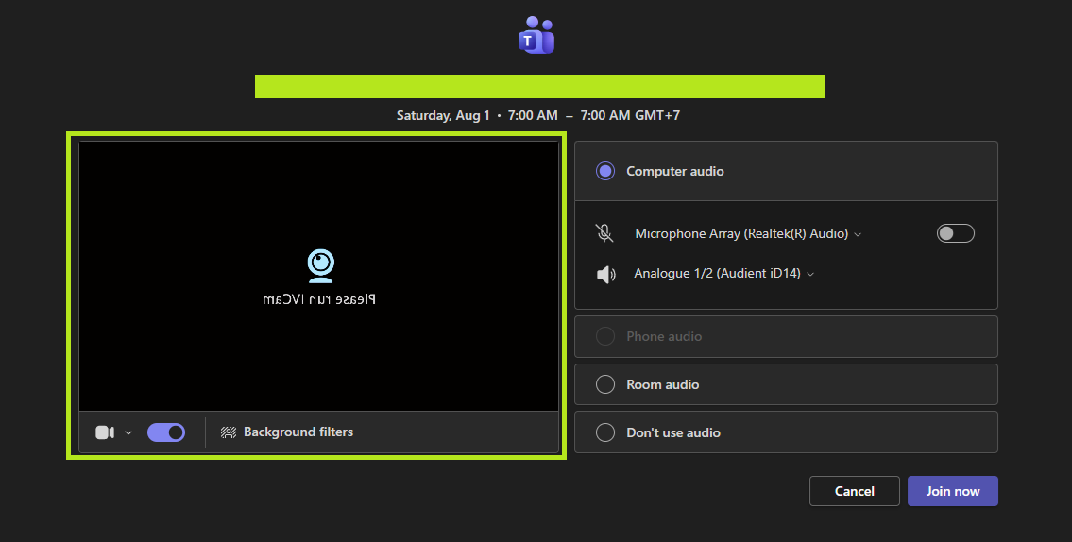Expand the camera device chevron
The height and width of the screenshot is (542, 1072).
point(128,432)
